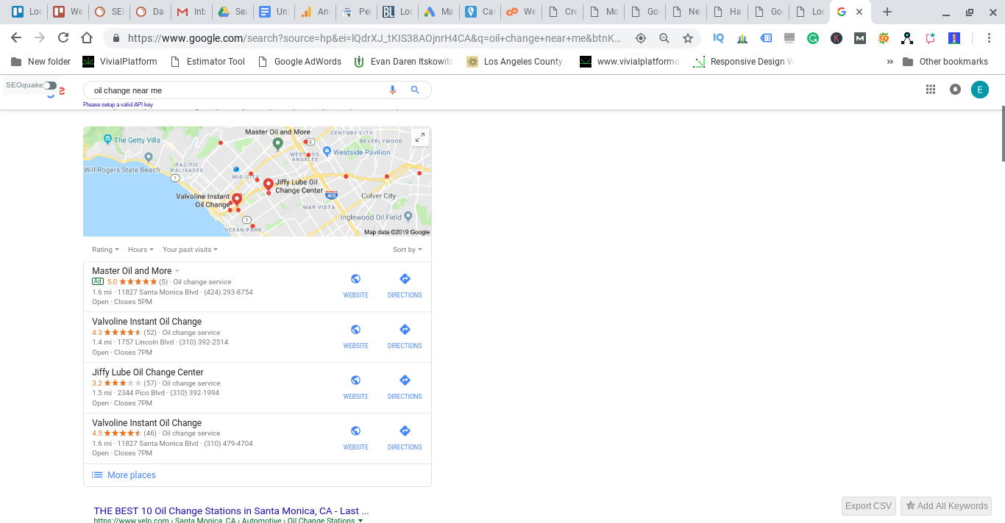Viewport: 1005px width, 523px height.
Task: Reload the current page
Action: pyautogui.click(x=63, y=38)
